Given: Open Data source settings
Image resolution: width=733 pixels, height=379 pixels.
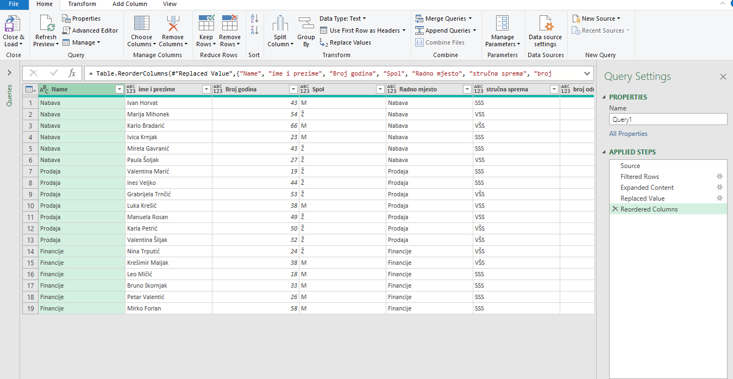Looking at the screenshot, I should [x=545, y=24].
